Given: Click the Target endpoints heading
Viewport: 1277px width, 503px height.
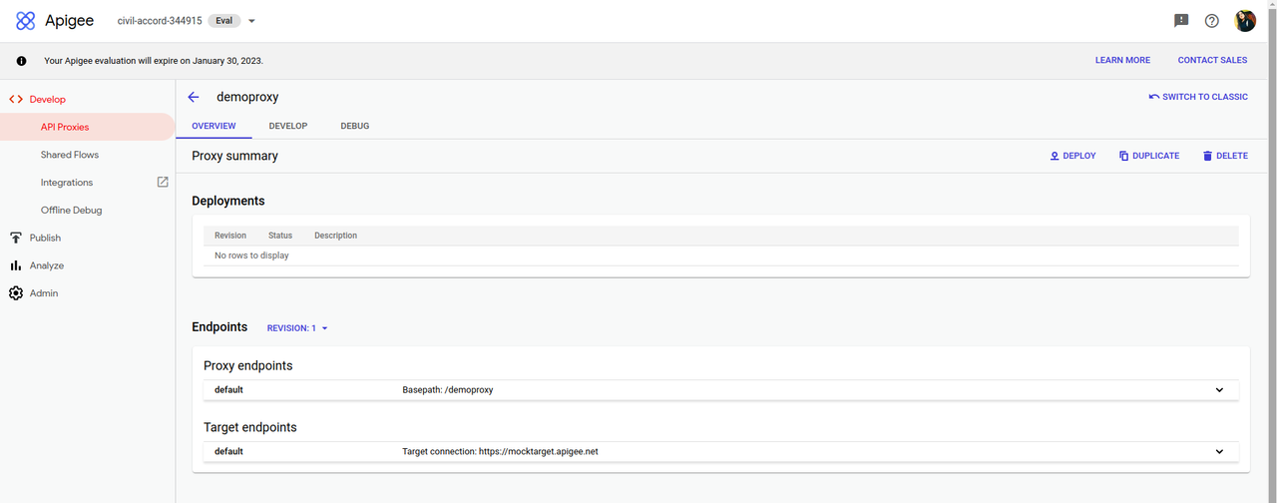Looking at the screenshot, I should point(250,427).
